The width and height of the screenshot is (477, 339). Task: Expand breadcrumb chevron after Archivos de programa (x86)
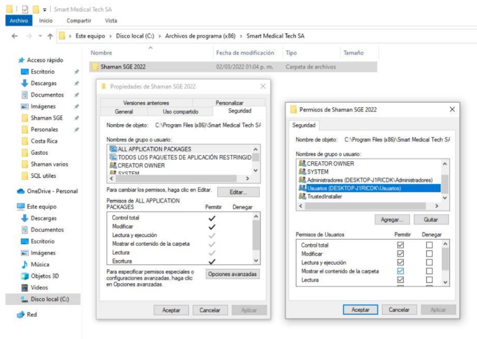tap(241, 36)
